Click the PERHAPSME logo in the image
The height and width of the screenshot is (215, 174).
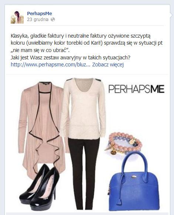[x=136, y=89]
